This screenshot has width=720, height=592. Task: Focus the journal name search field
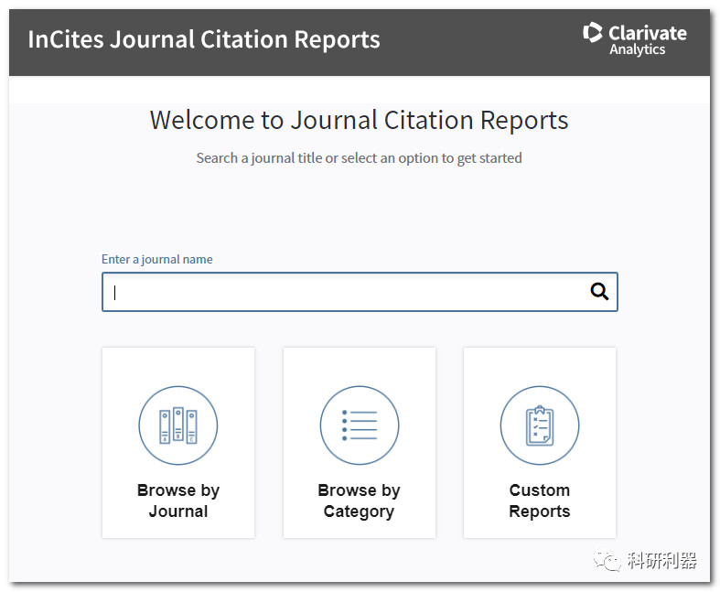(x=348, y=292)
